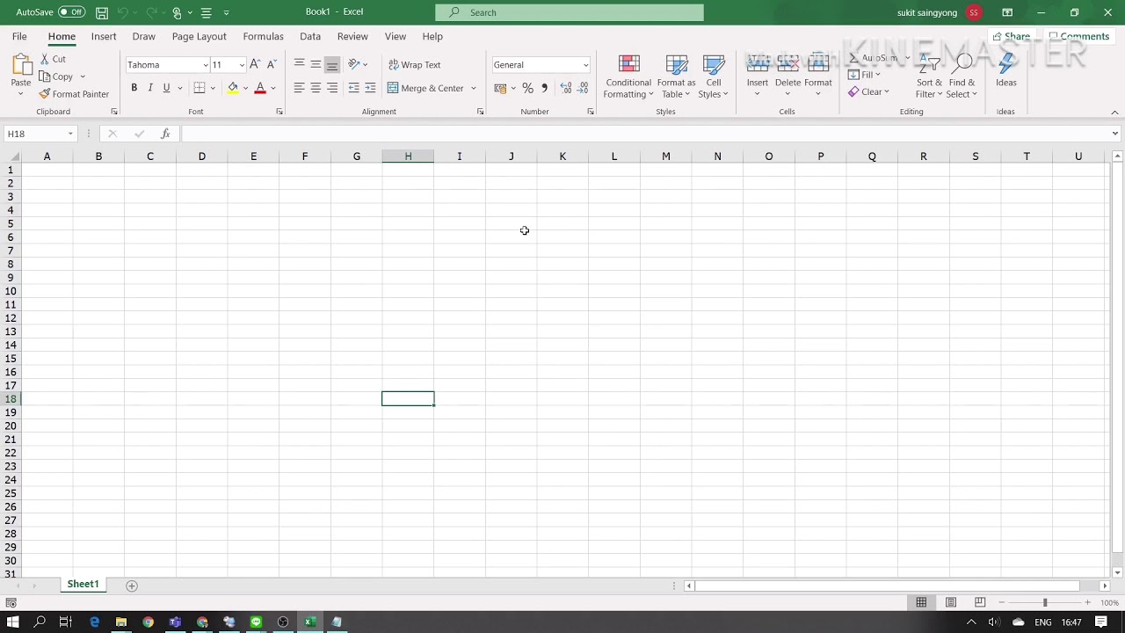The width and height of the screenshot is (1125, 633).
Task: Click the Name Box showing H18
Action: pos(40,134)
